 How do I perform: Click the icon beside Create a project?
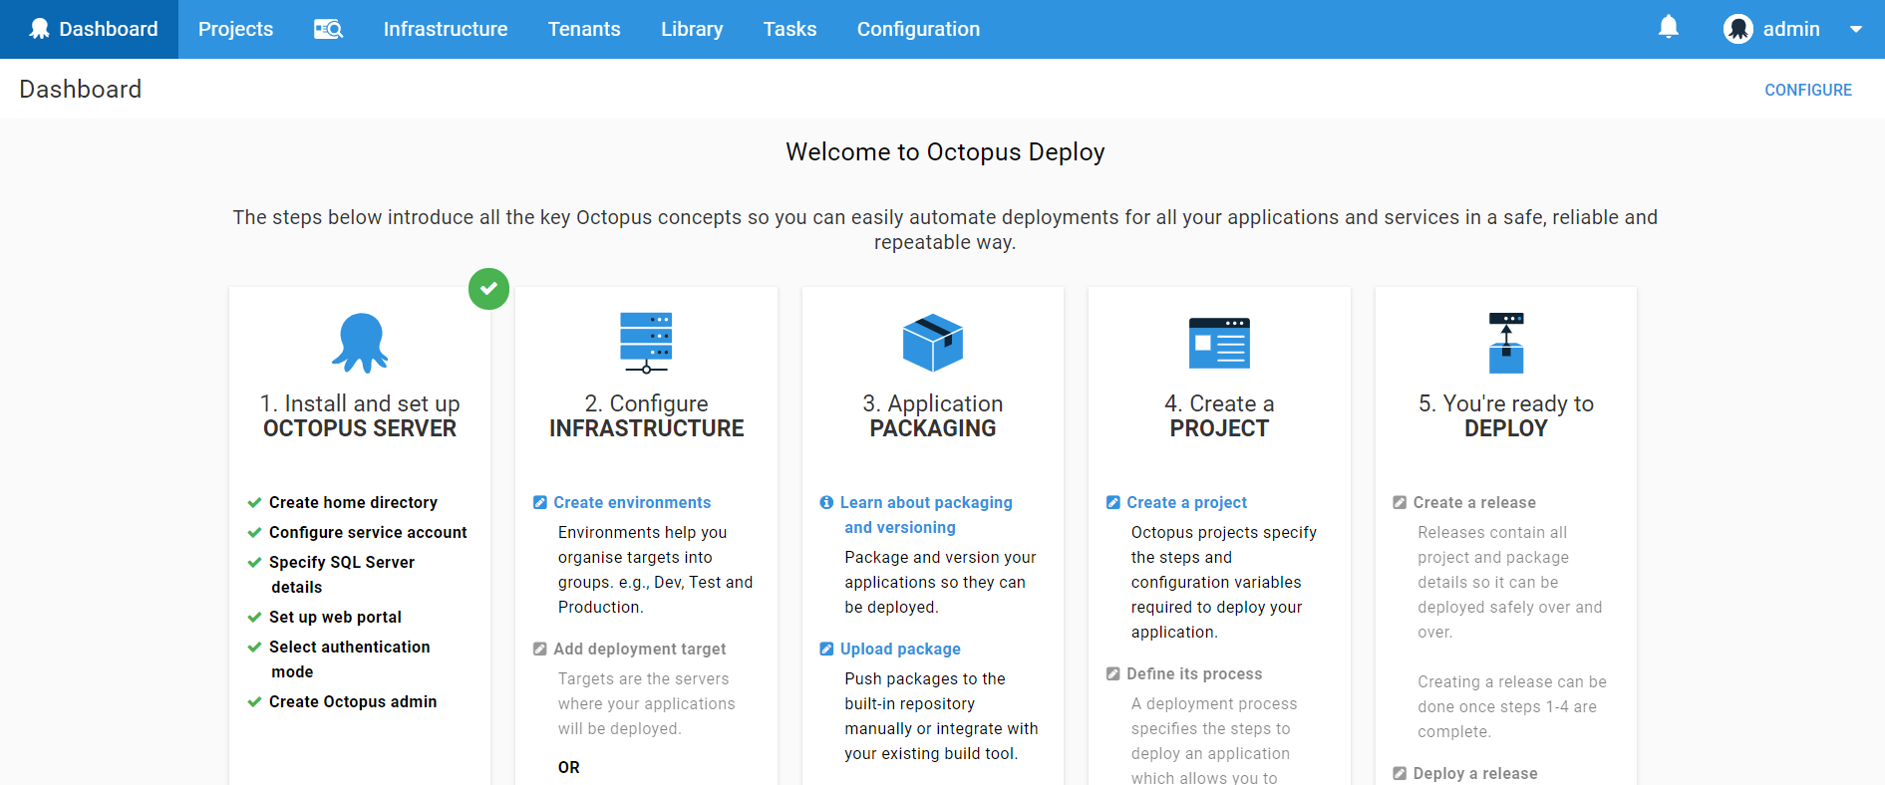coord(1113,503)
